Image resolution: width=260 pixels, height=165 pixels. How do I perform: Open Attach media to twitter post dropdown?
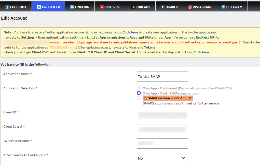pyautogui.click(x=162, y=158)
